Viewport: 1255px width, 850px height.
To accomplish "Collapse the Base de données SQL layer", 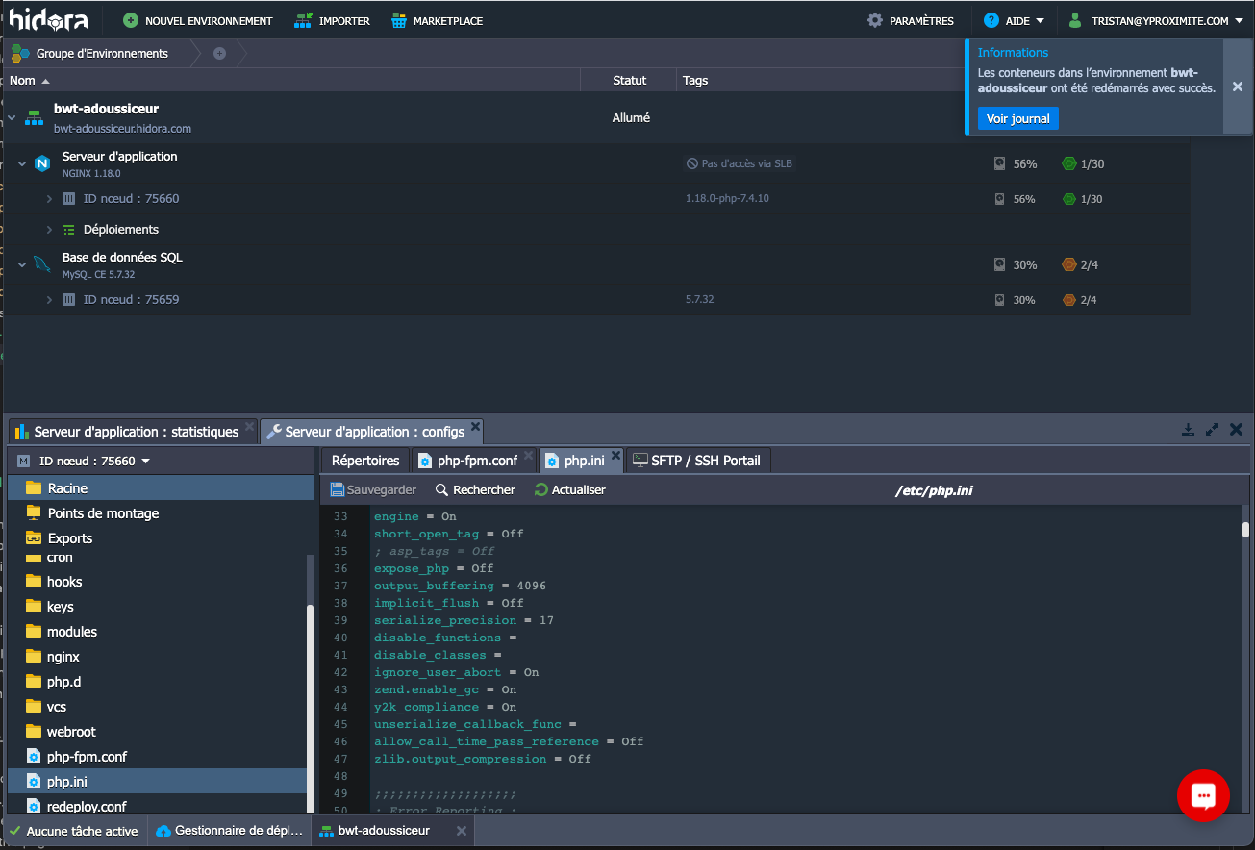I will point(22,265).
